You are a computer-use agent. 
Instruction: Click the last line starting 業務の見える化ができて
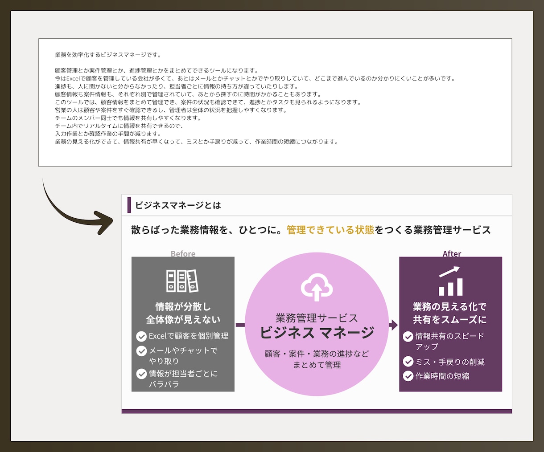tap(197, 142)
